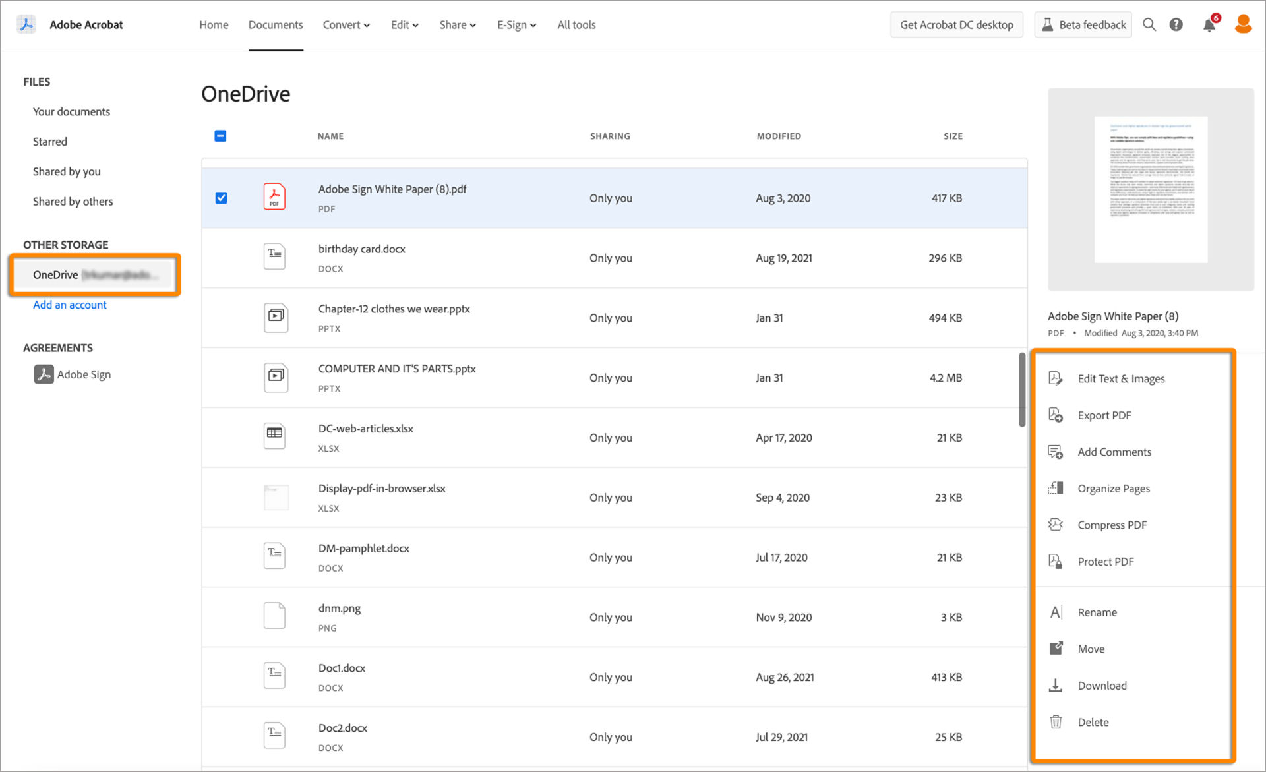The height and width of the screenshot is (772, 1266).
Task: Click the xlsx icon for DC-web-articles
Action: [x=274, y=436]
